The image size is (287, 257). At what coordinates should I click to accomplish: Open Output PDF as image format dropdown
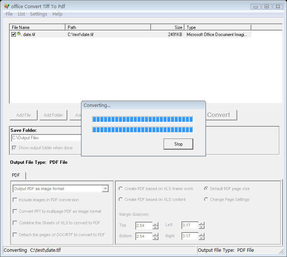coord(105,189)
